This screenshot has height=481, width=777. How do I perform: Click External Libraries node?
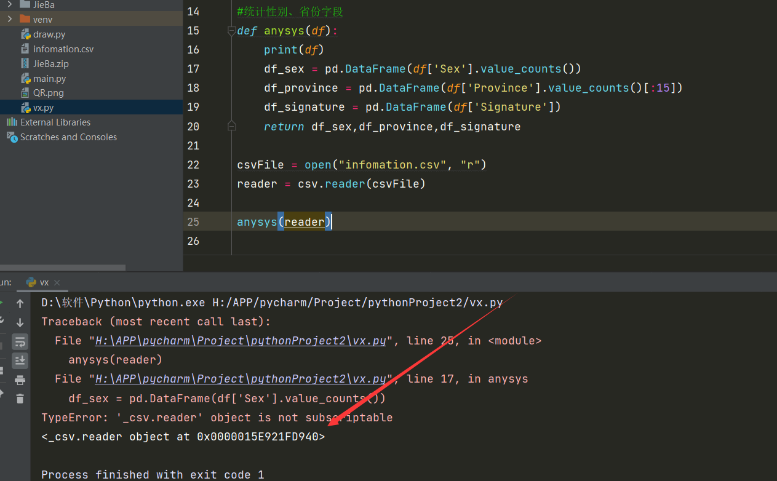55,122
